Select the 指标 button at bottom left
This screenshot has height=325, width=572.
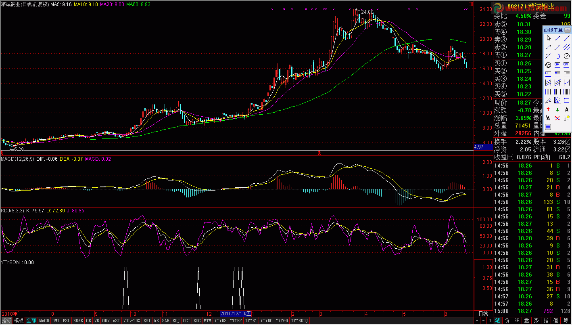click(6, 321)
